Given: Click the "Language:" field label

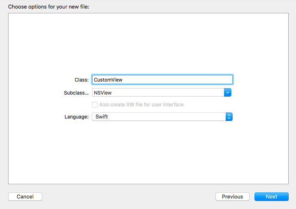Looking at the screenshot, I should pyautogui.click(x=76, y=117).
